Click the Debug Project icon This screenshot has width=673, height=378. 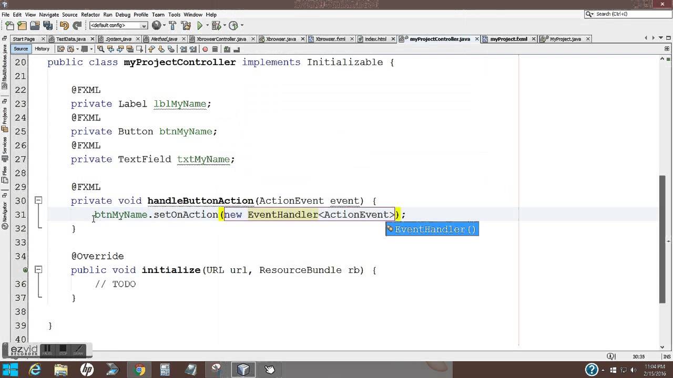pos(216,25)
